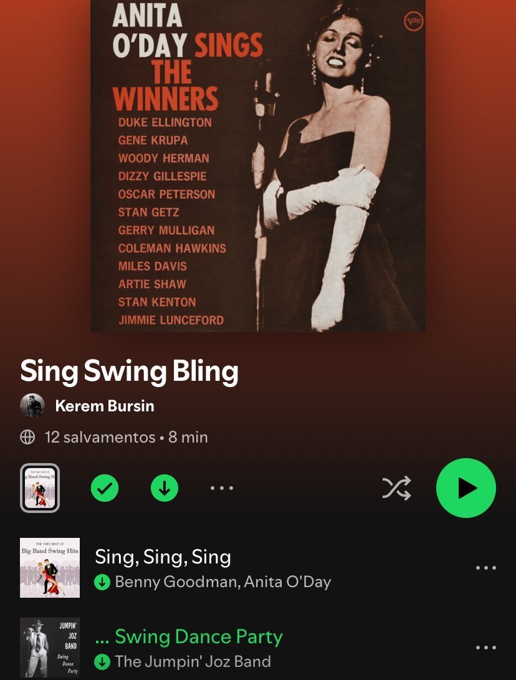Toggle shuffle mode icon
This screenshot has width=516, height=680.
(396, 488)
